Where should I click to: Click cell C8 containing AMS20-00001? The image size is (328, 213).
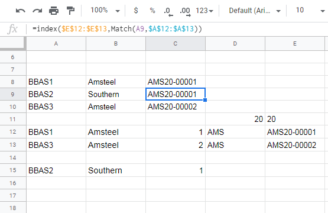(176, 82)
